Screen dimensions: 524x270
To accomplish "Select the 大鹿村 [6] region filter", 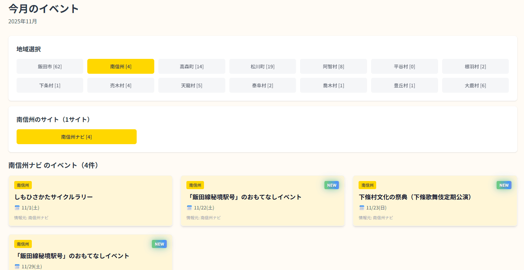I will (475, 85).
